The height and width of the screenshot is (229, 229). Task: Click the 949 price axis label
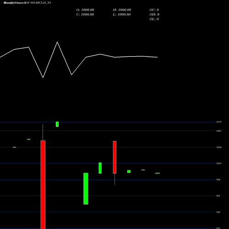(218, 212)
